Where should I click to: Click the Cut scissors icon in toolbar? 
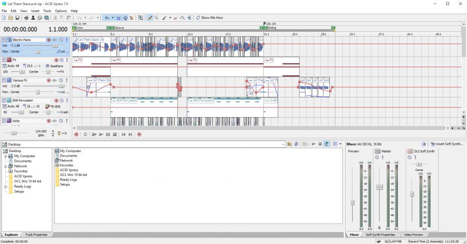coord(55,18)
